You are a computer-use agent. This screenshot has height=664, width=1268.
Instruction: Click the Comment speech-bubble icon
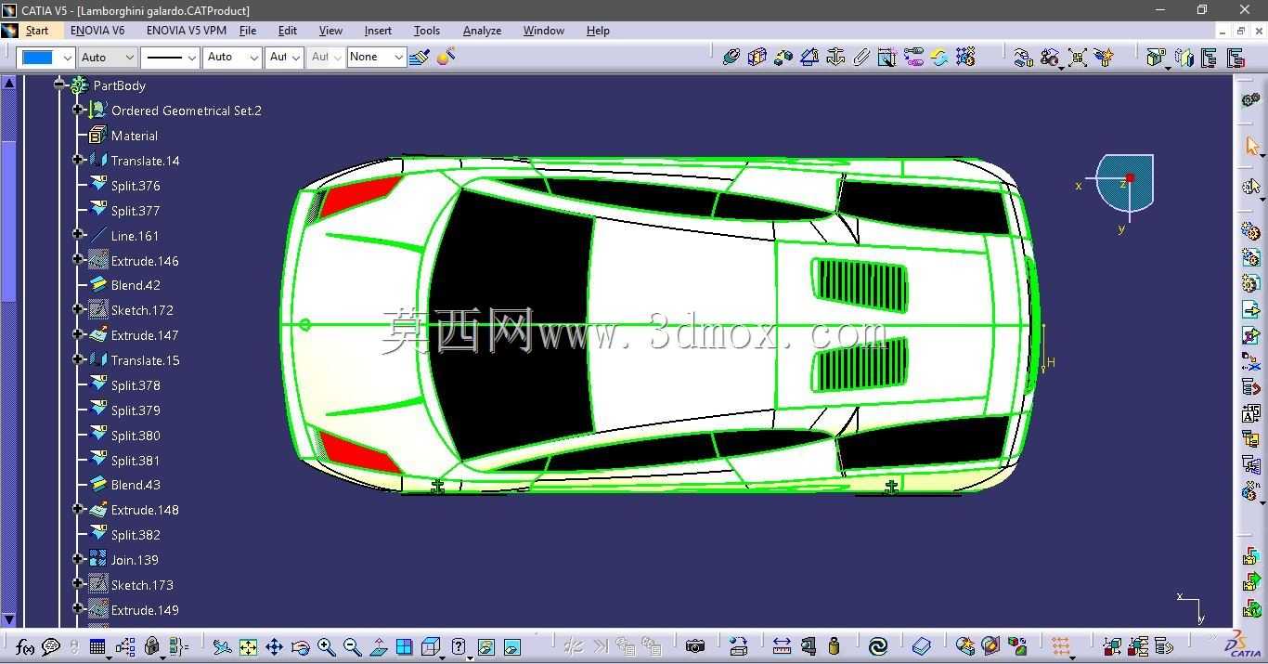[x=51, y=647]
